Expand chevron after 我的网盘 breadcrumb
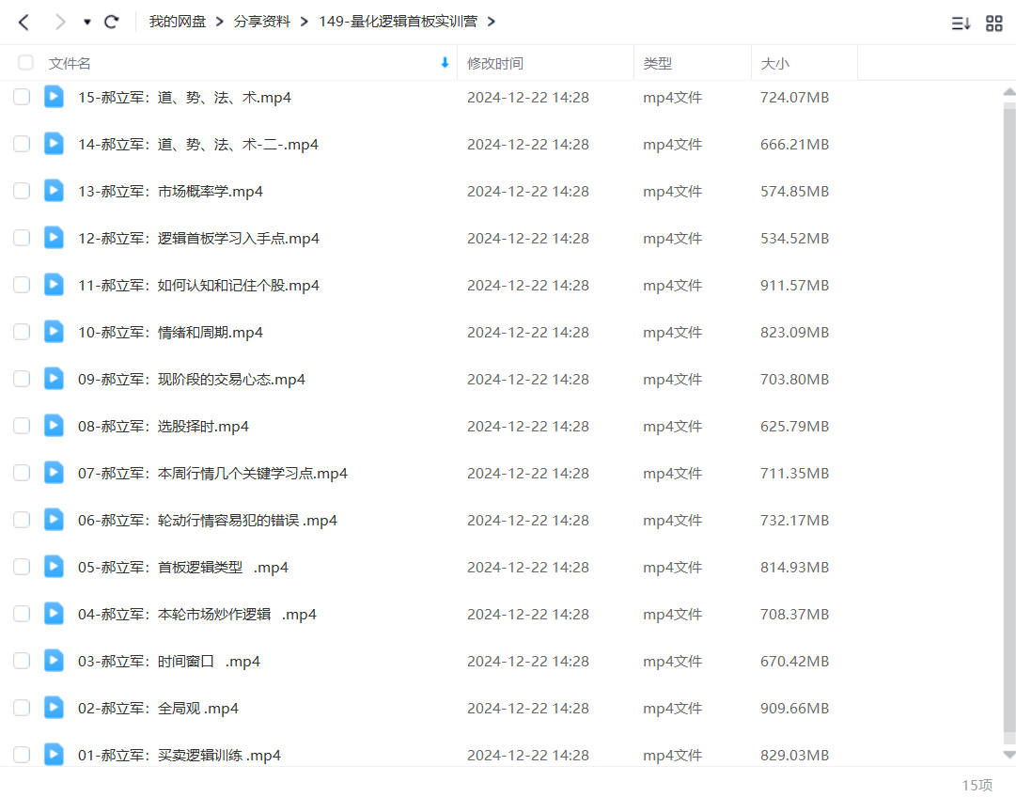The height and width of the screenshot is (797, 1016). point(220,22)
